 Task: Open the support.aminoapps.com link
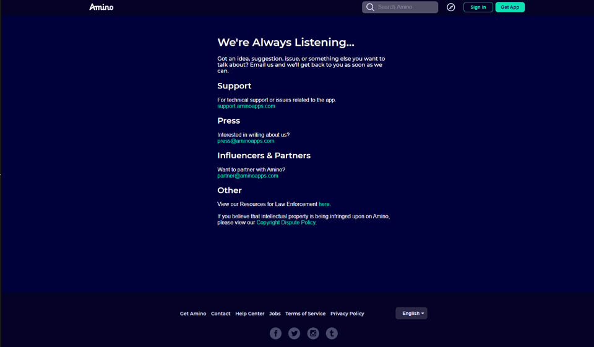coord(246,106)
